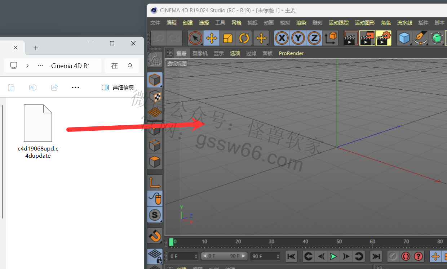Open the See more options ellipsis in Explorer toolbar
The height and width of the screenshot is (269, 447).
click(75, 88)
